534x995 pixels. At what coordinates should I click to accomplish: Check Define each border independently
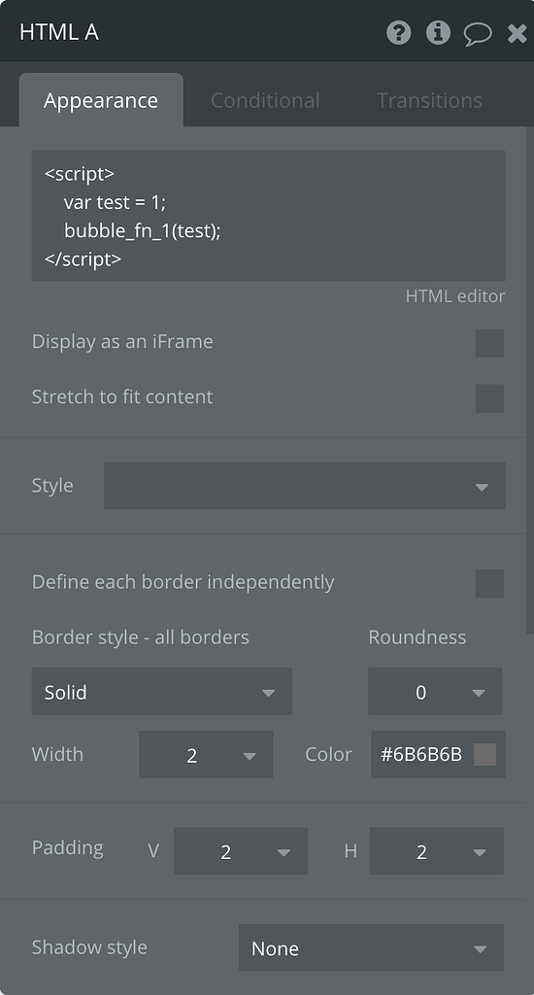point(489,584)
